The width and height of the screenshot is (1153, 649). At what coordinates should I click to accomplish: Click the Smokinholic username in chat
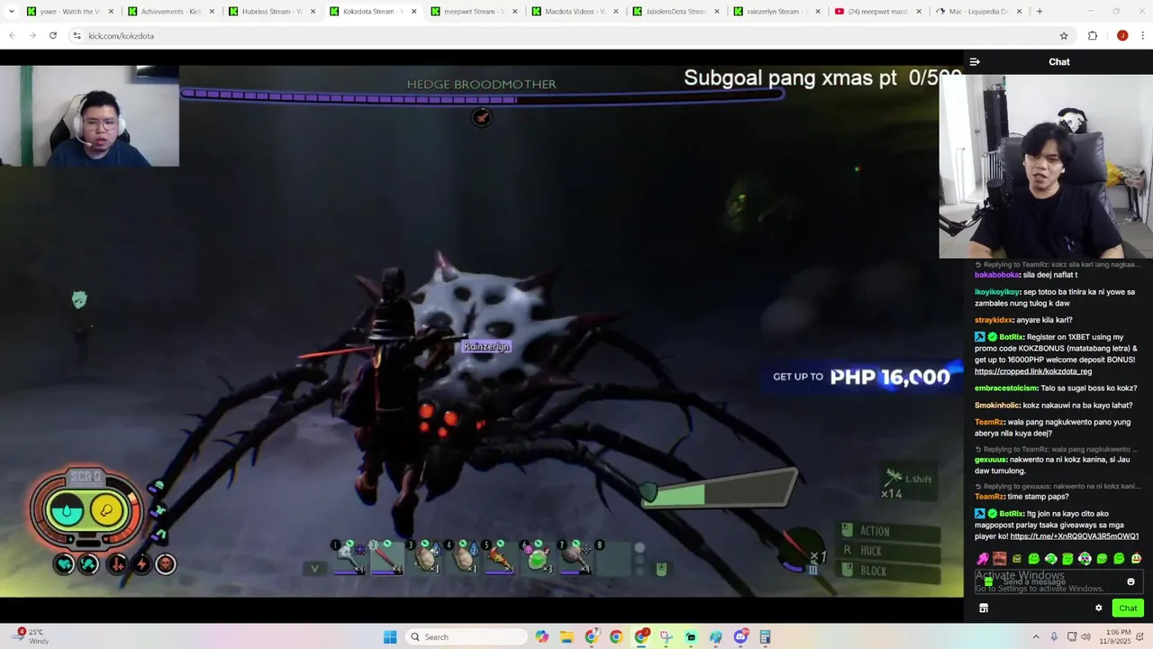tap(998, 406)
